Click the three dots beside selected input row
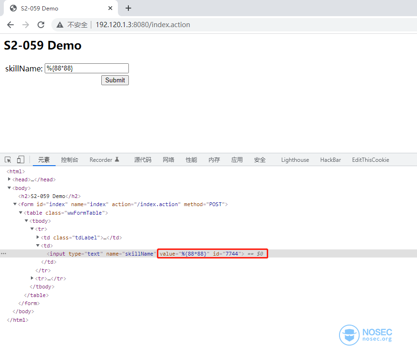The image size is (417, 357). pos(3,253)
